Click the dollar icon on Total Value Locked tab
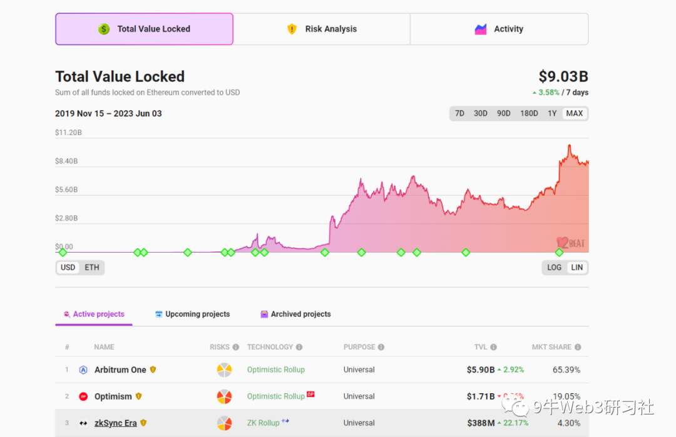Viewport: 676px width, 437px height. tap(104, 29)
